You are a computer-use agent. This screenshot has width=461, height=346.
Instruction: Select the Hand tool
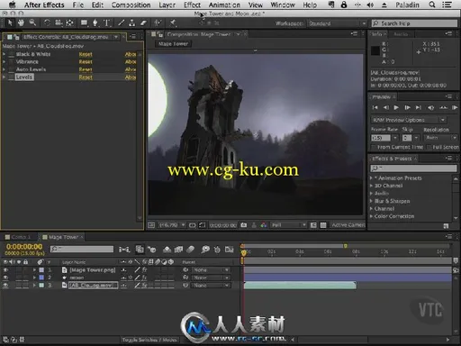tap(21, 23)
